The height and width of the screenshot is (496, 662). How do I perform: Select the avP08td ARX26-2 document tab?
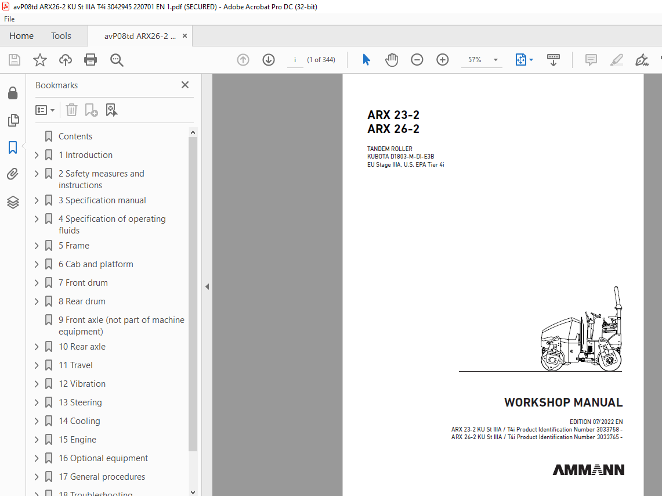coord(140,36)
